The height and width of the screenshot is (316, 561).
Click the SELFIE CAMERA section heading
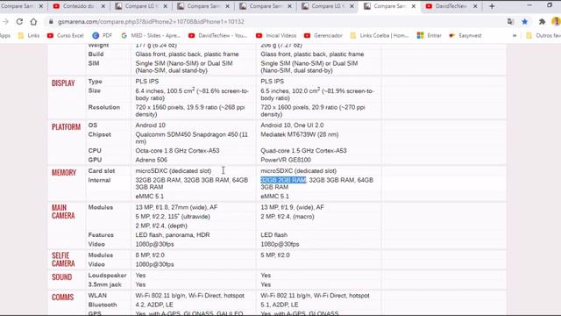pyautogui.click(x=63, y=260)
